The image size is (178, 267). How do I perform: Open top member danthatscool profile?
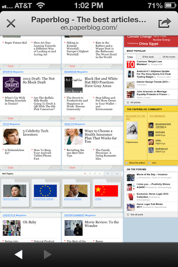(x=161, y=149)
